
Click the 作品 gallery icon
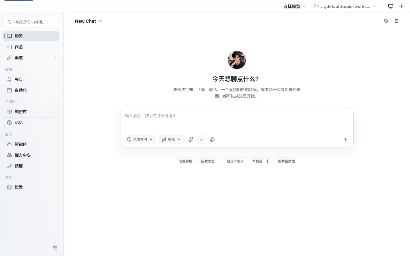pos(9,47)
